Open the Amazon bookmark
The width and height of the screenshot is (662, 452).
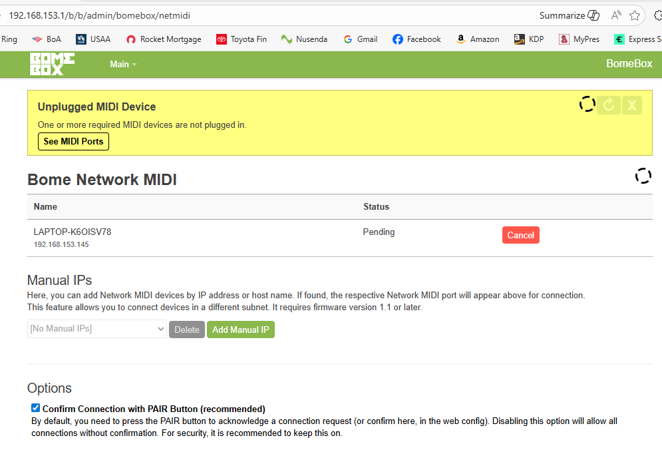[x=477, y=39]
